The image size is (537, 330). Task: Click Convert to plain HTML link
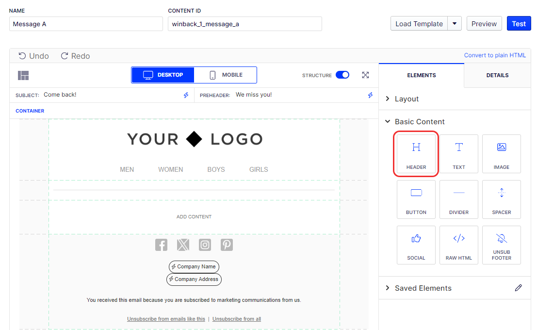click(494, 55)
